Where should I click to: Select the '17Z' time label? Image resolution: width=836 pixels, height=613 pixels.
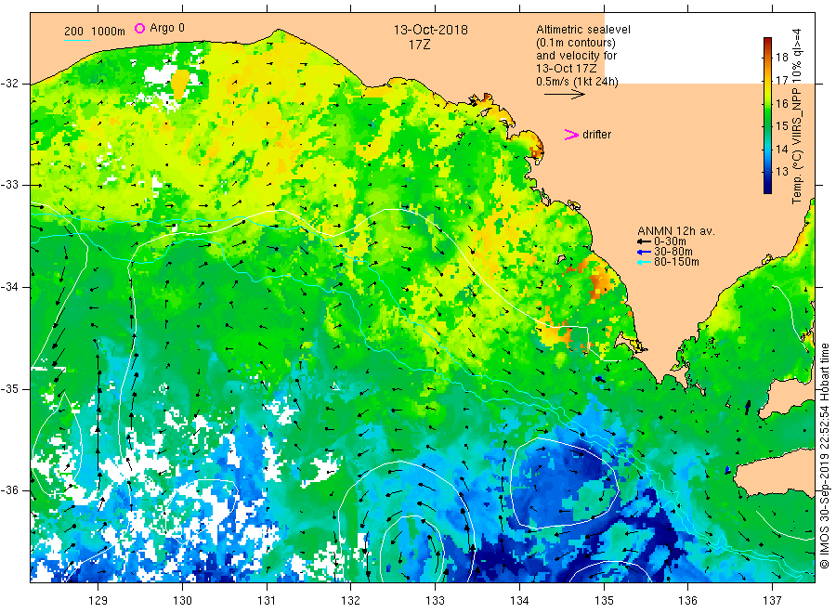point(420,45)
